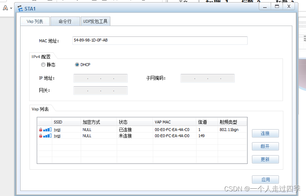Select jygj SSID in the 已连接 row
This screenshot has width=306, height=196.
click(x=57, y=130)
